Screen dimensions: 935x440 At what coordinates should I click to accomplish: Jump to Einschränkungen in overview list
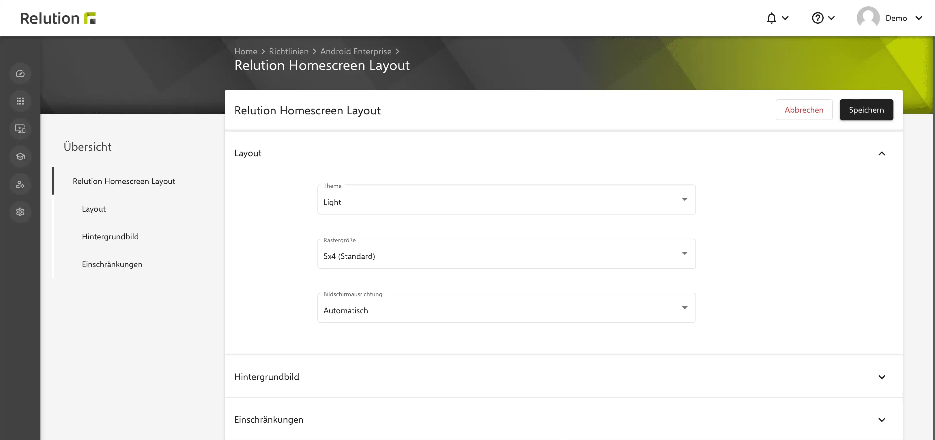click(112, 264)
